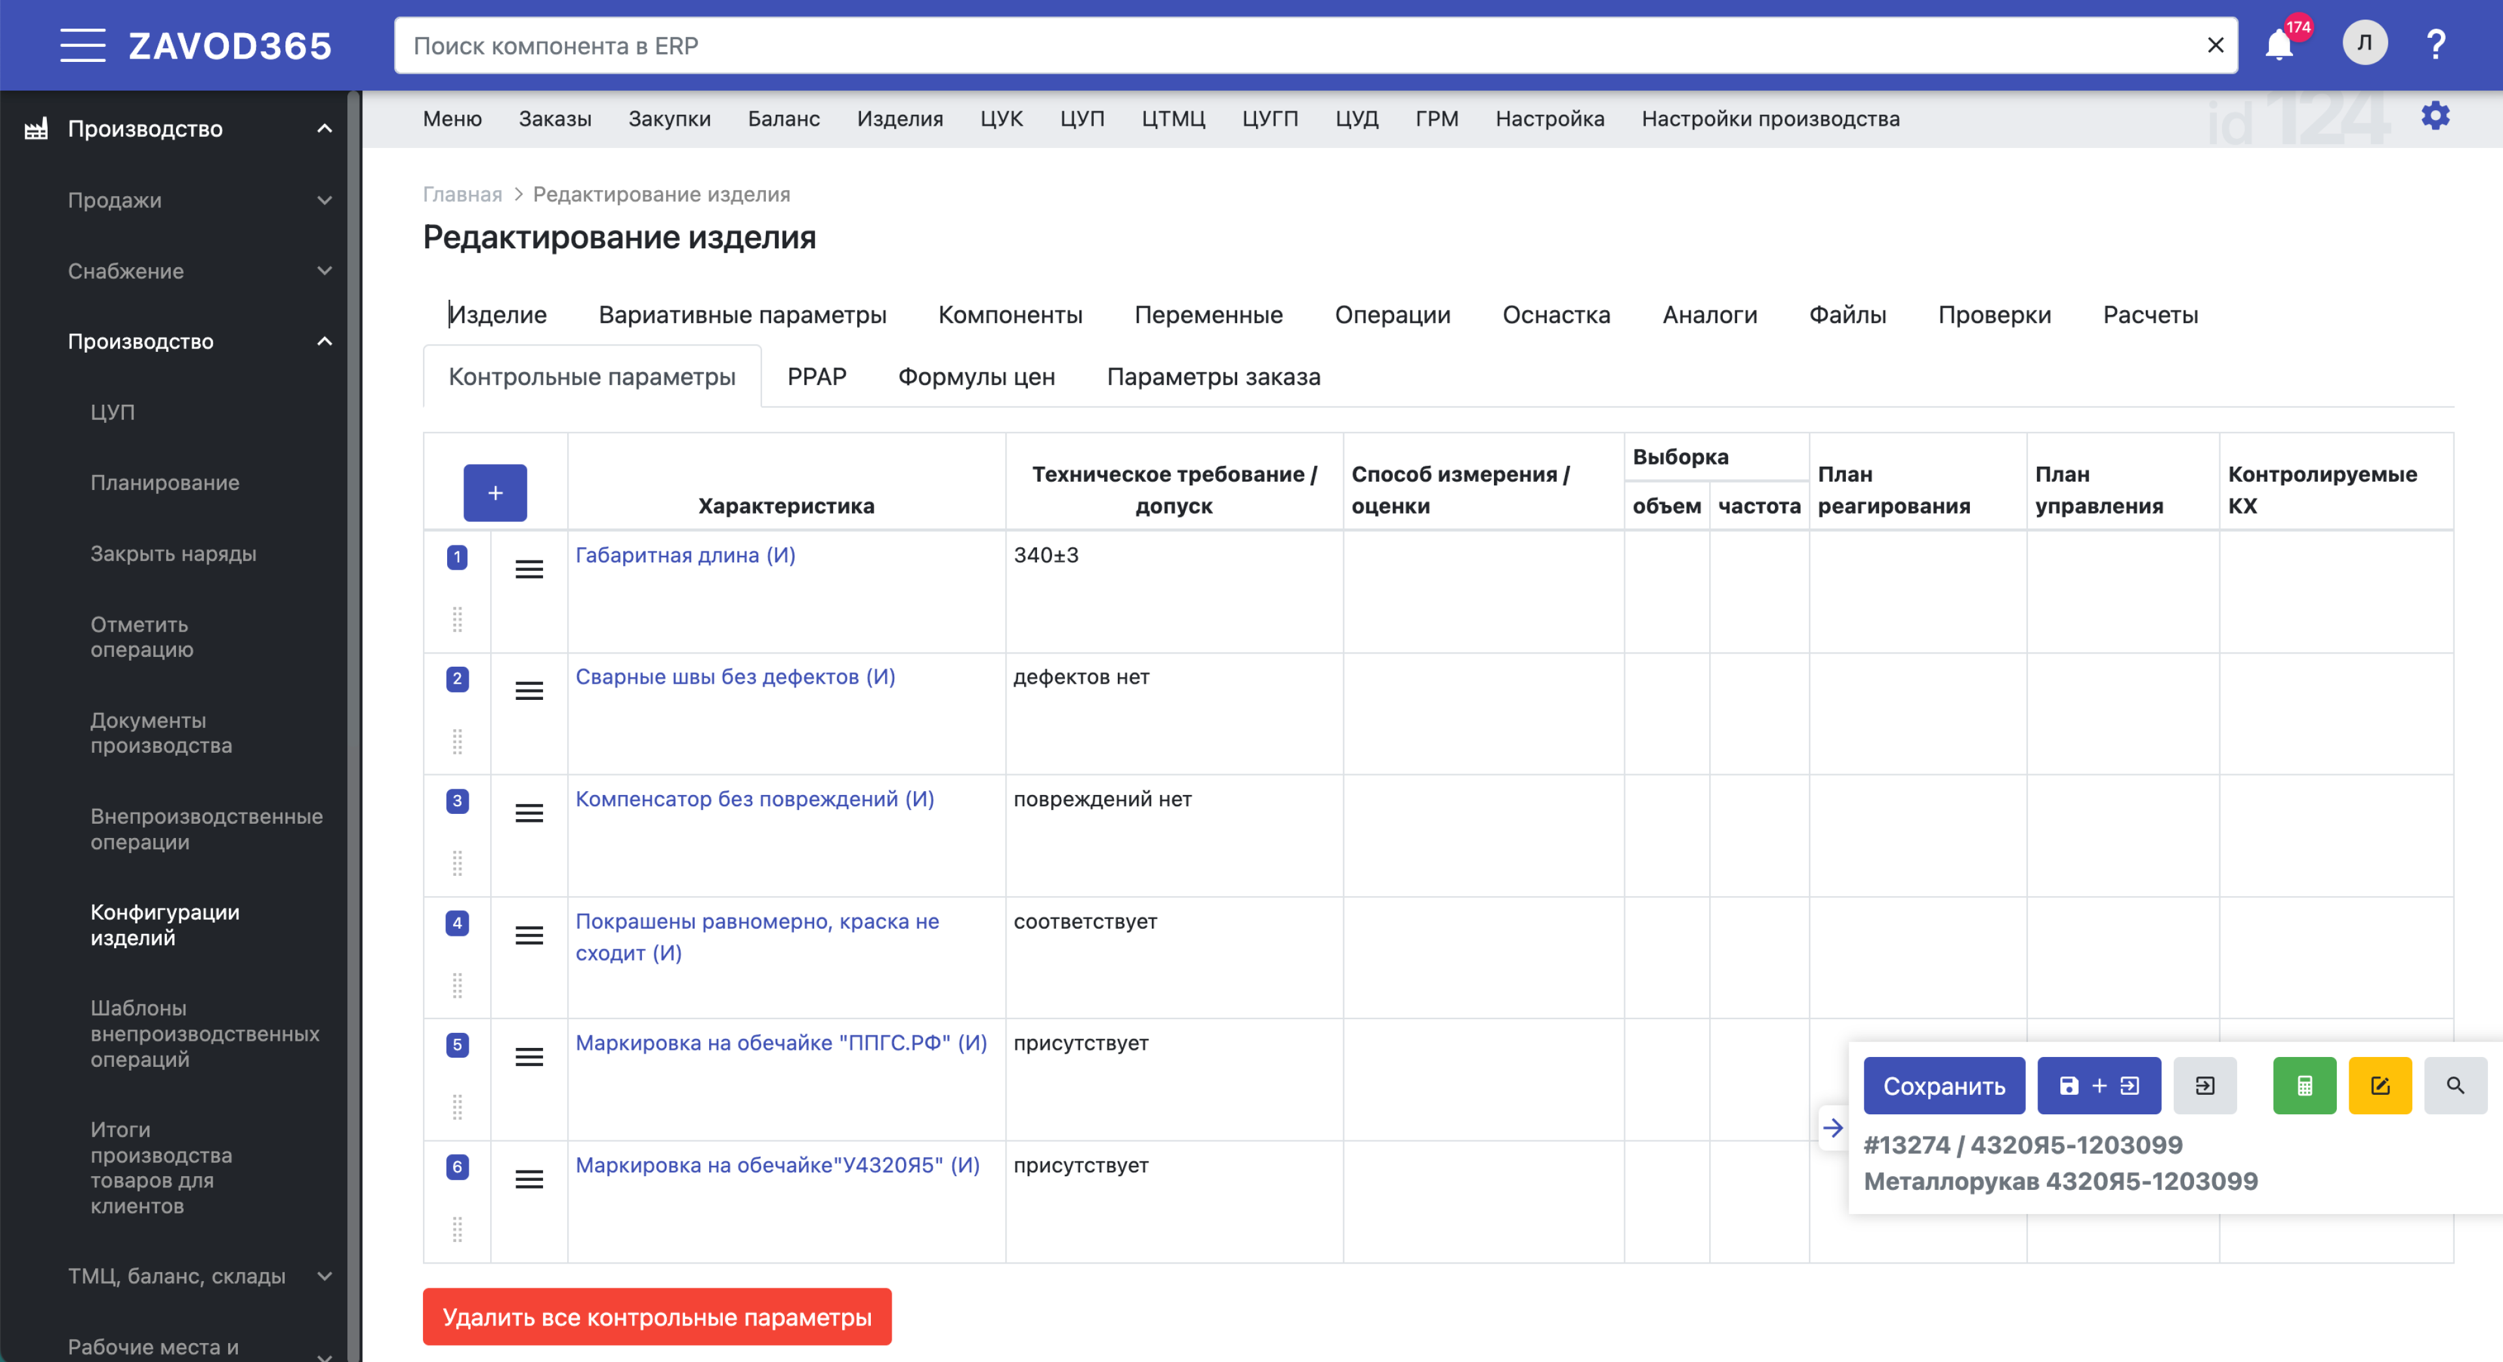This screenshot has height=1362, width=2503.
Task: Click the help question mark icon
Action: point(2435,45)
